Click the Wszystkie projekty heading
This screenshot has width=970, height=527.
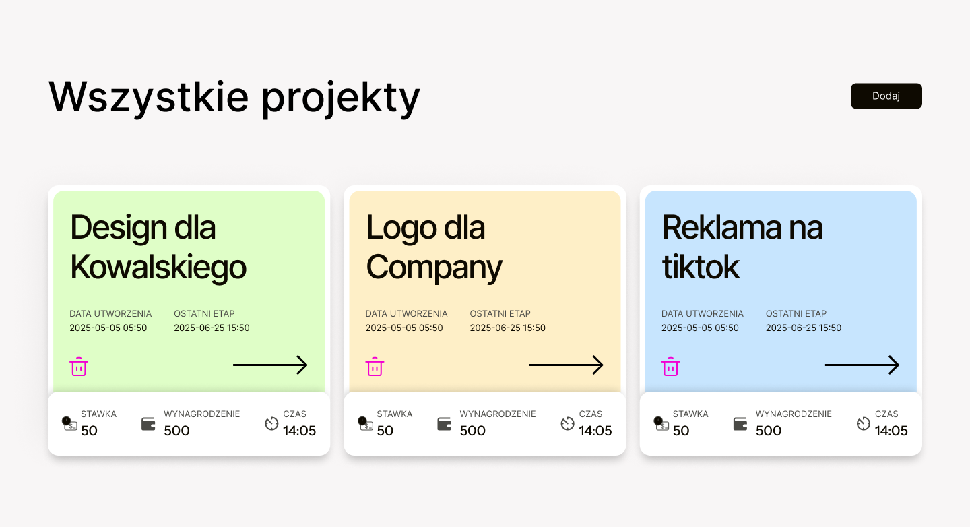[x=234, y=96]
